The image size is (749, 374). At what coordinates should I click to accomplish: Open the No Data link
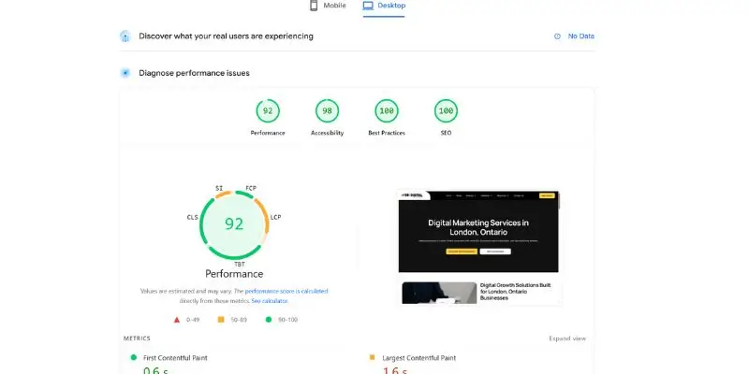pyautogui.click(x=580, y=36)
